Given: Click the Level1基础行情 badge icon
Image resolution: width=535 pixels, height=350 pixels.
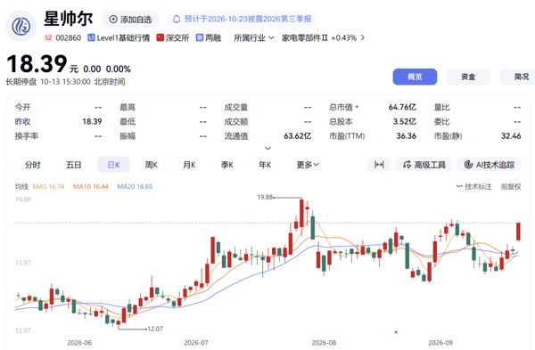Looking at the screenshot, I should 91,37.
